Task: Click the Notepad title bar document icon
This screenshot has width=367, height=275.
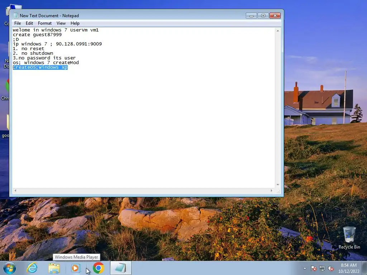Action: [x=16, y=15]
